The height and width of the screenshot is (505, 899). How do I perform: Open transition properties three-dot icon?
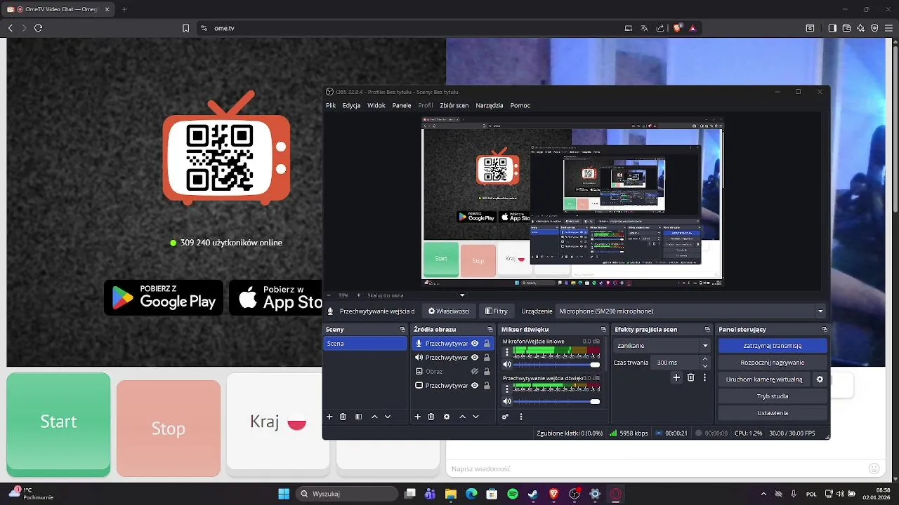[x=704, y=377]
